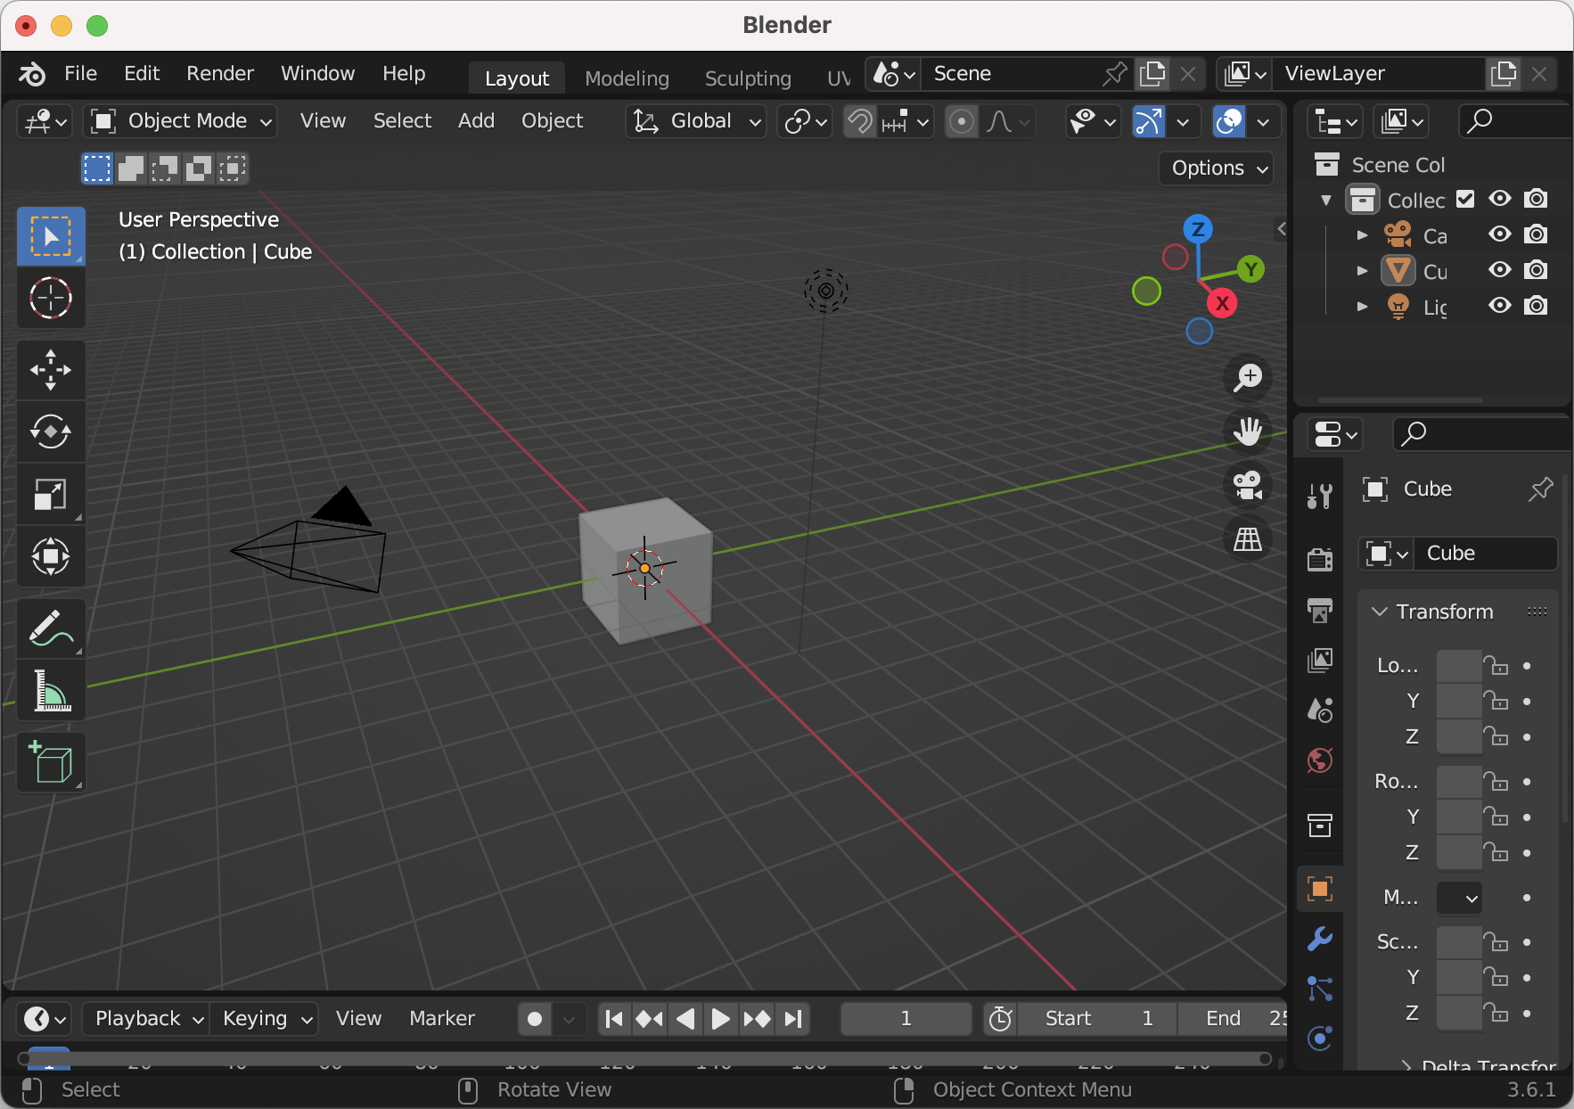Activate the Transform tool
The height and width of the screenshot is (1109, 1574).
51,557
